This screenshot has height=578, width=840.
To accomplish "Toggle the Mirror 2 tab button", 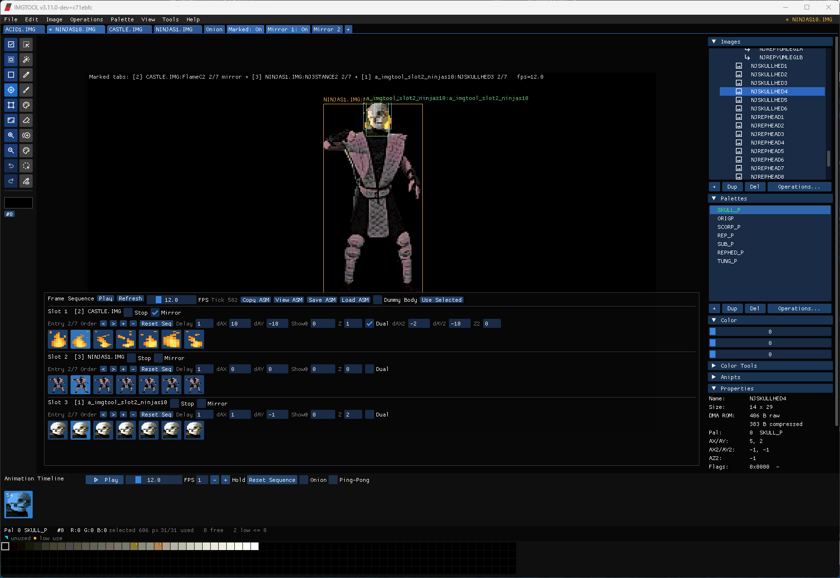I will (x=327, y=29).
